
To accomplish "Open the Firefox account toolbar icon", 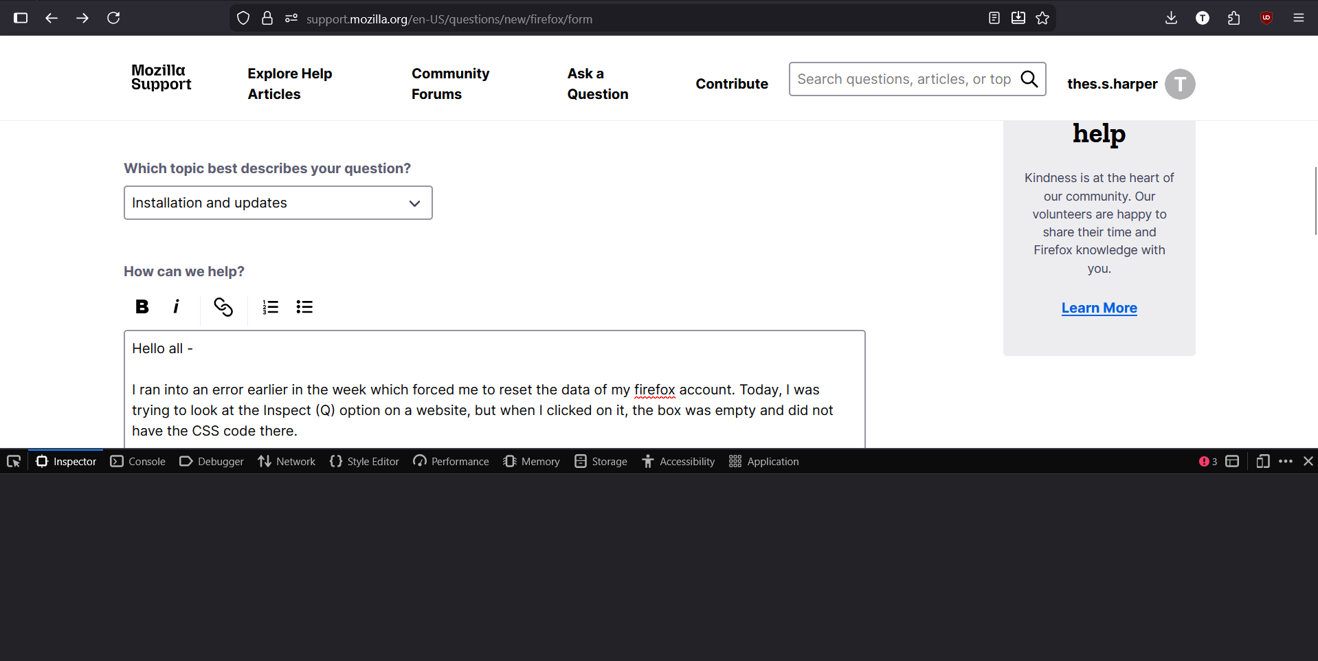I will pos(1203,18).
